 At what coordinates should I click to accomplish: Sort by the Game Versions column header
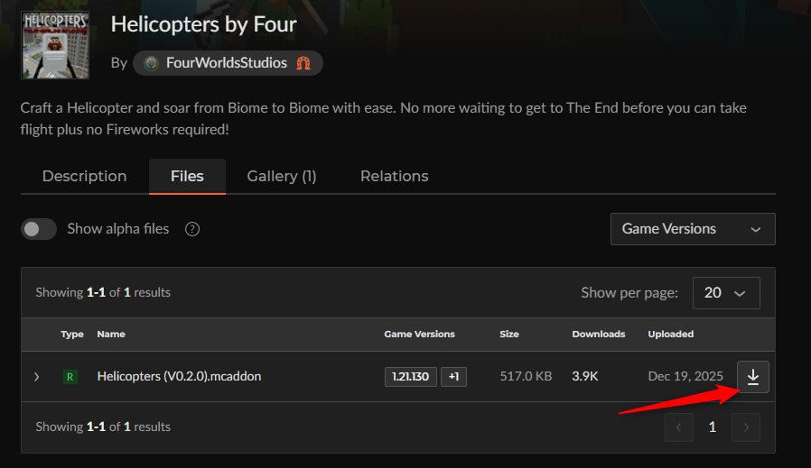point(419,335)
